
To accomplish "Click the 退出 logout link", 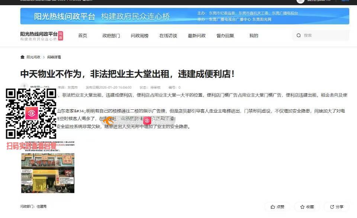I will click(x=345, y=1).
